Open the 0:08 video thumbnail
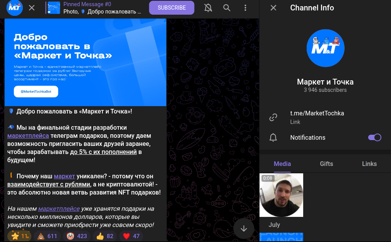This screenshot has width=391, height=242. pyautogui.click(x=281, y=195)
